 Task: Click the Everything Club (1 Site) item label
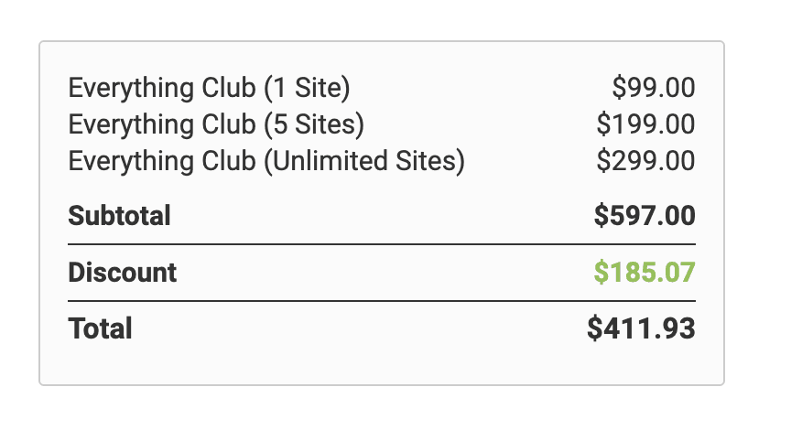(x=209, y=88)
